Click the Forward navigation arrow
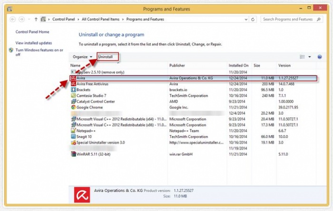The width and height of the screenshot is (333, 211). [21, 19]
